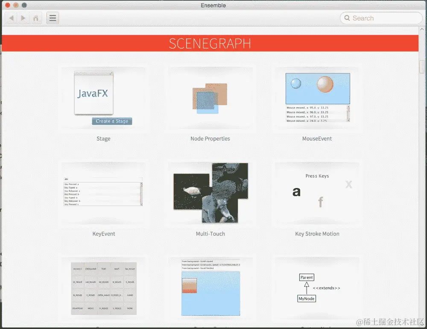Click the forward navigation arrow

23,18
